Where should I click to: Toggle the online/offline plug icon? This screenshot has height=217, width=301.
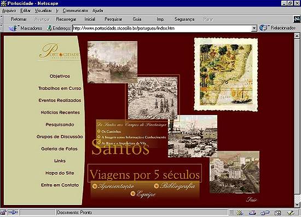coord(13,213)
